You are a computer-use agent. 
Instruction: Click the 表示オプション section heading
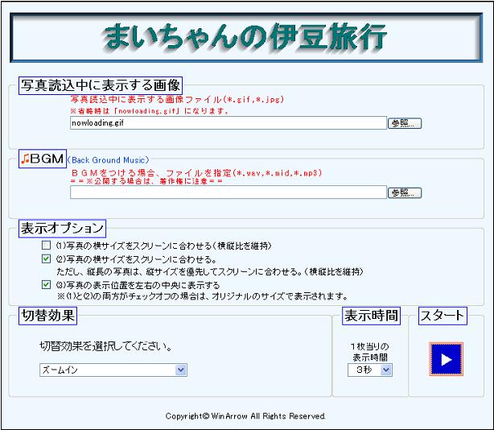(61, 228)
